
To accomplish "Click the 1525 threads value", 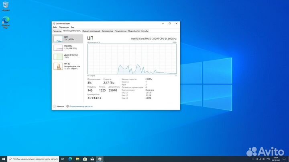I will point(102,90).
